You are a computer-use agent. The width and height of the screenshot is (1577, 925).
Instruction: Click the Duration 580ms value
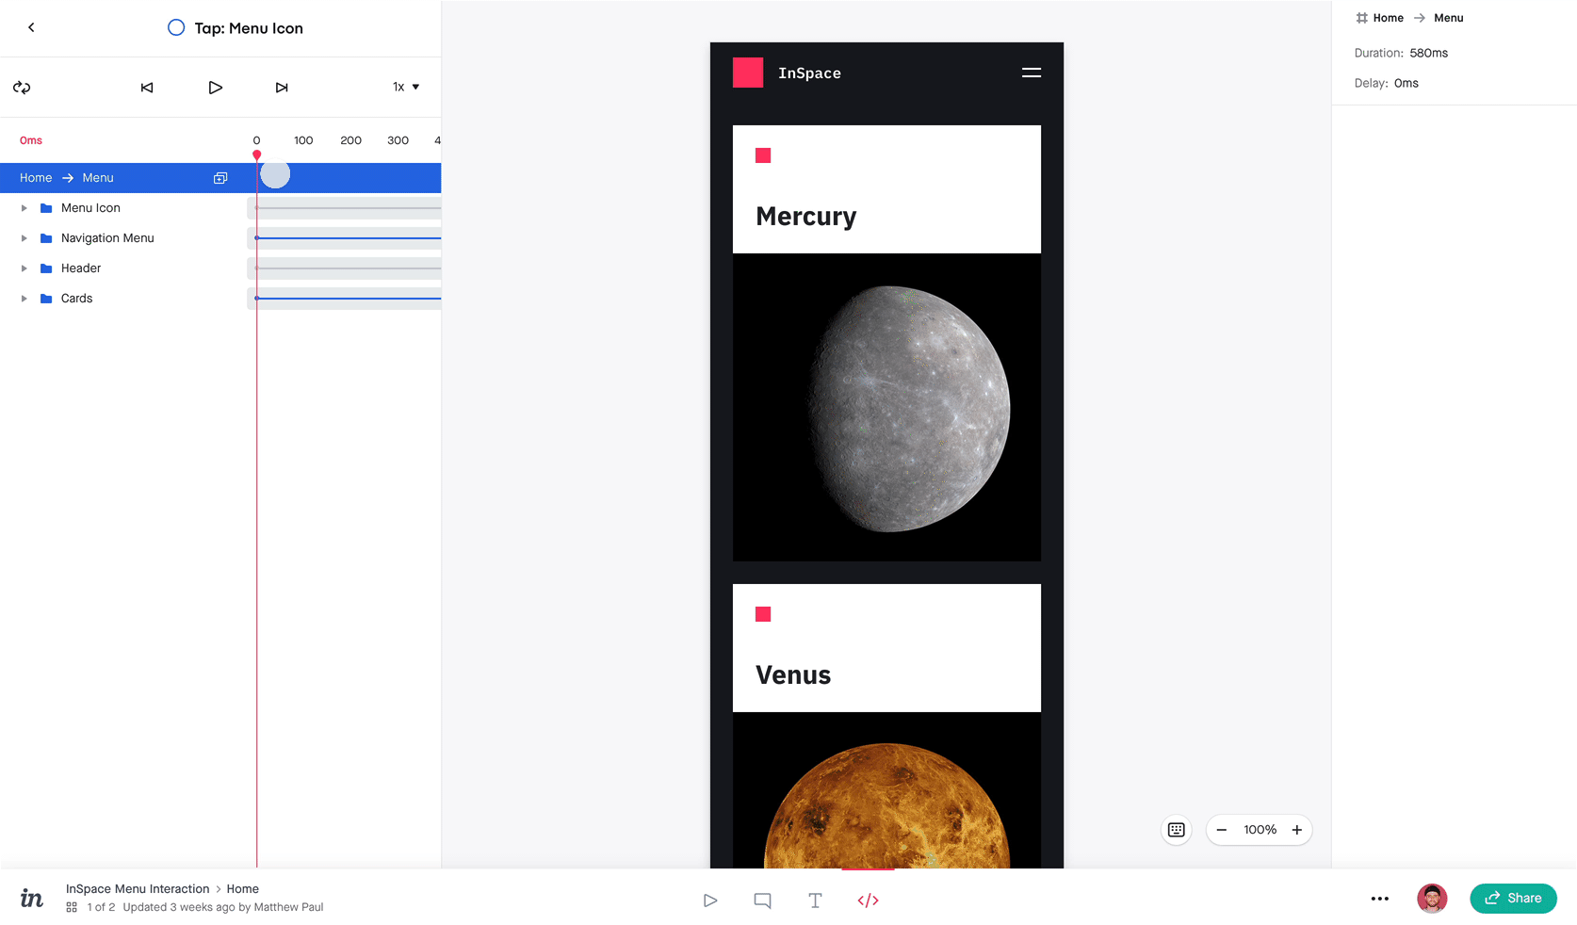[1429, 54]
